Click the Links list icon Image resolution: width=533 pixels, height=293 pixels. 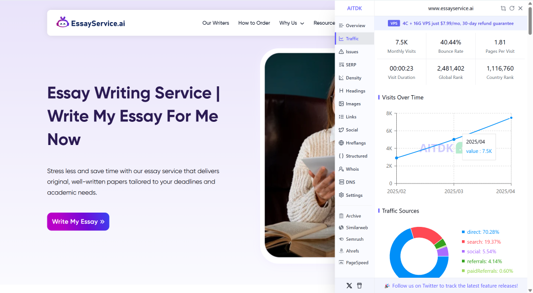point(342,116)
